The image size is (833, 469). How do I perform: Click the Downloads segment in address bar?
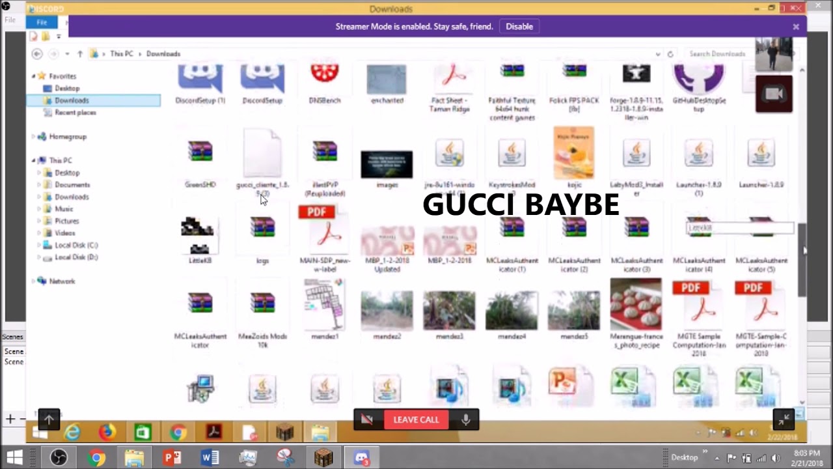[163, 54]
